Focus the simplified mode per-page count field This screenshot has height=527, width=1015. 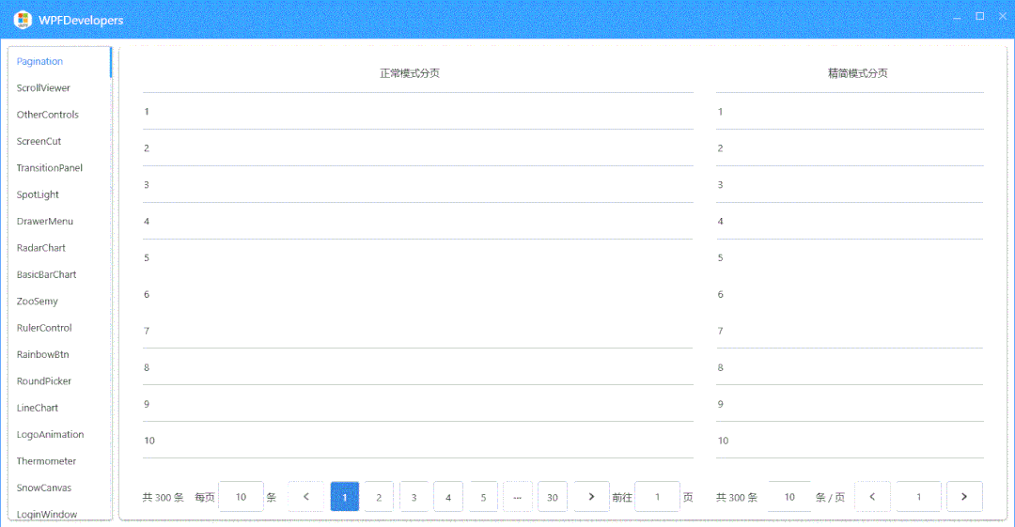pos(789,497)
